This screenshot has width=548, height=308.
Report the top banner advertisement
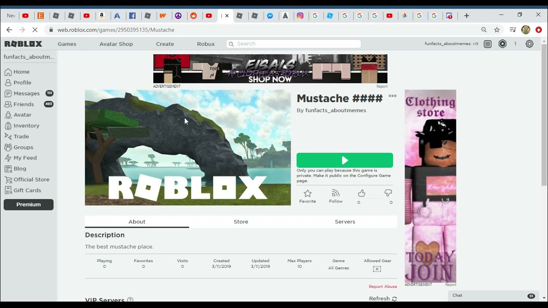[382, 86]
